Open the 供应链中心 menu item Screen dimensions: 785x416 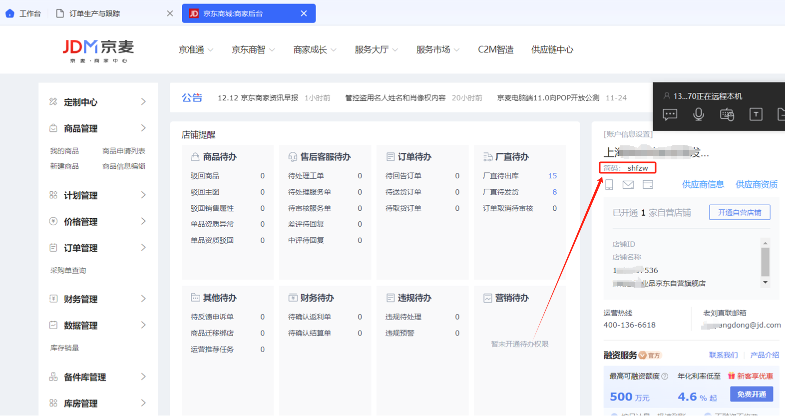tap(552, 49)
